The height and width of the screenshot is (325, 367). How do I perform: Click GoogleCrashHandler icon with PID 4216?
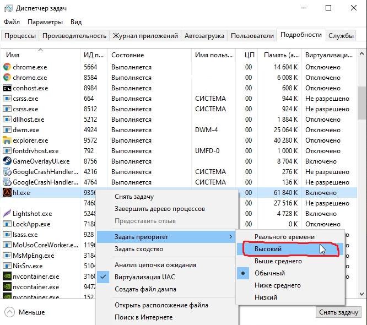coord(7,171)
